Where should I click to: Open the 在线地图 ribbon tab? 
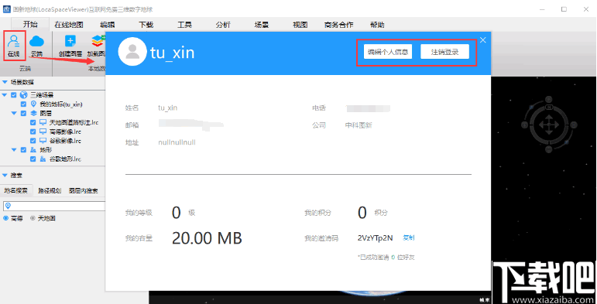click(69, 25)
